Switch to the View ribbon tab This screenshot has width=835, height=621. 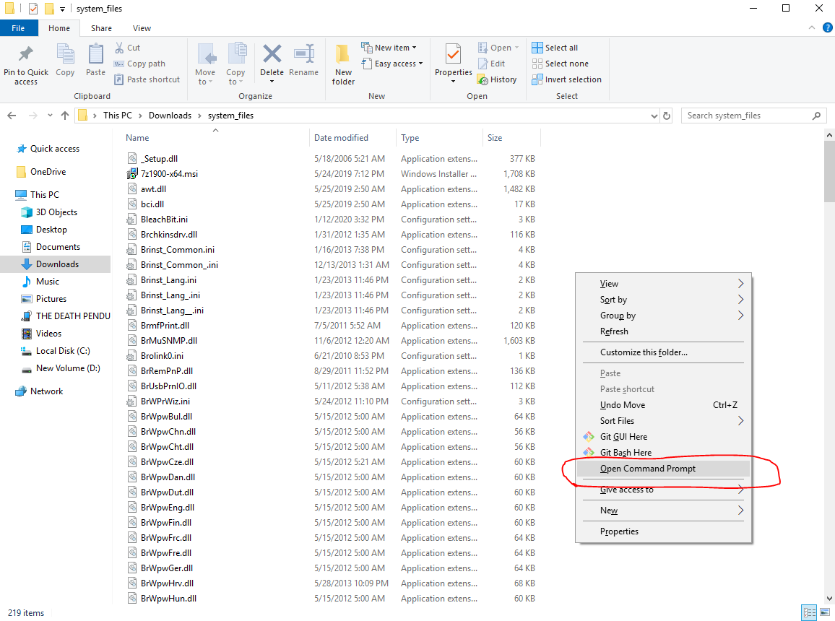pos(142,28)
